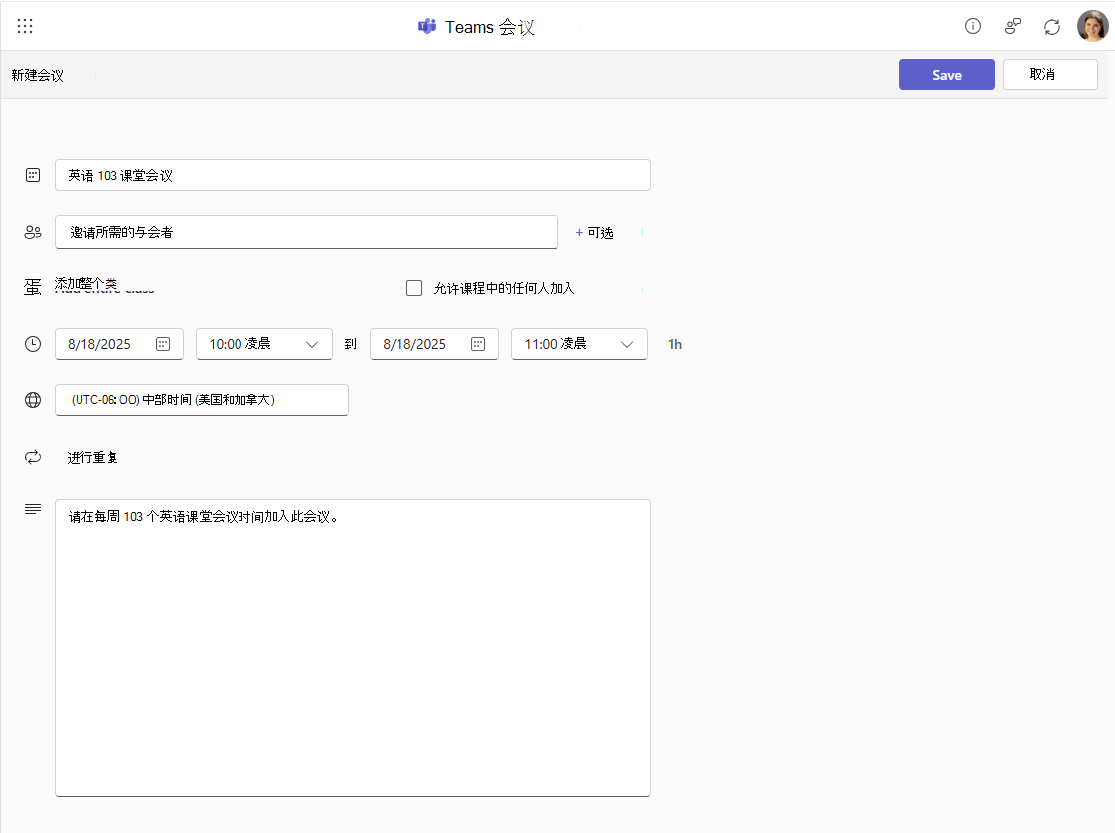Click the 1h duration label
The width and height of the screenshot is (1115, 833).
click(675, 344)
